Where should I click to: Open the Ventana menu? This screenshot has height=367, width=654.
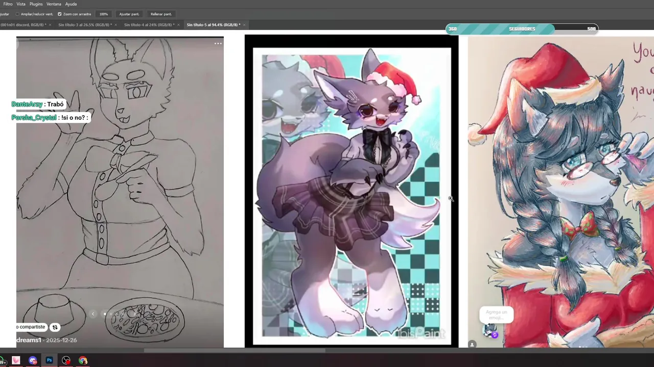coord(54,4)
